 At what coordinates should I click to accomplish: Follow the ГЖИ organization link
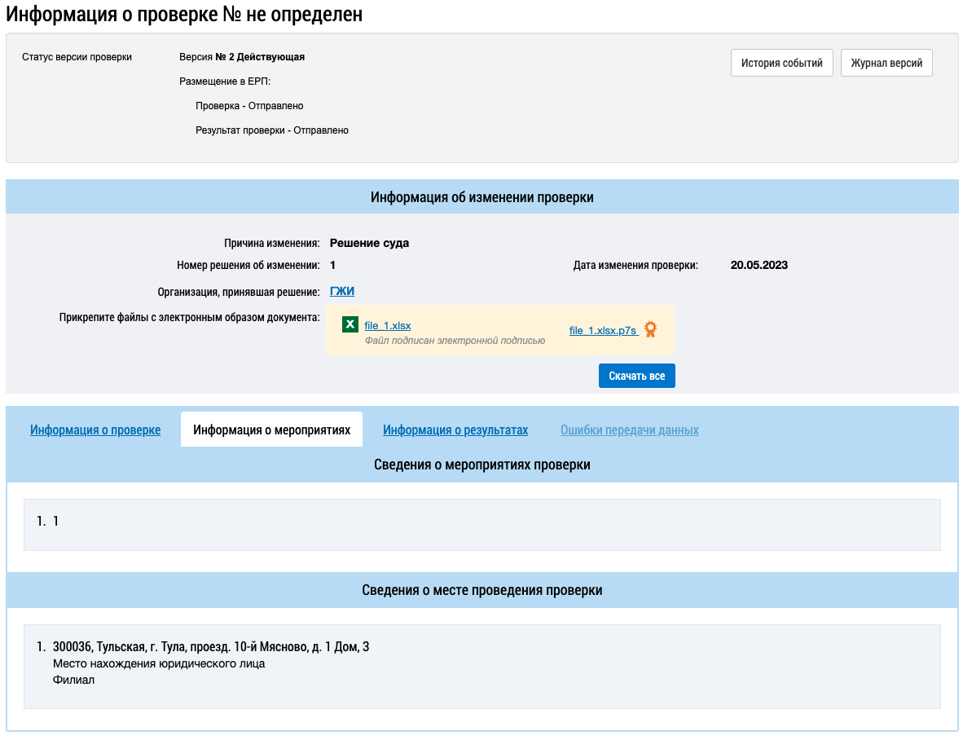(x=342, y=292)
